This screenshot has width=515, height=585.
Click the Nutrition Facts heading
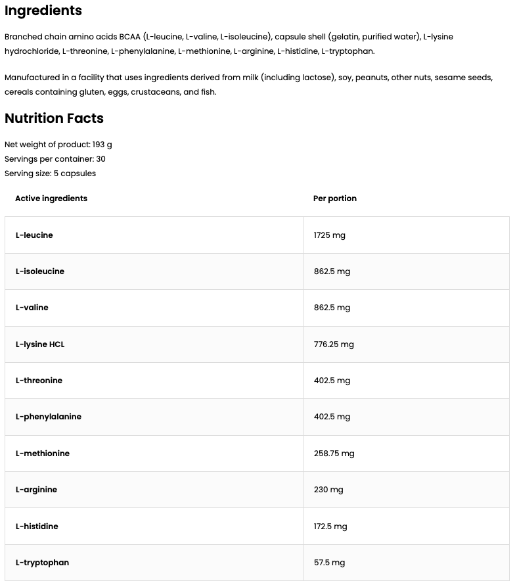pos(54,118)
